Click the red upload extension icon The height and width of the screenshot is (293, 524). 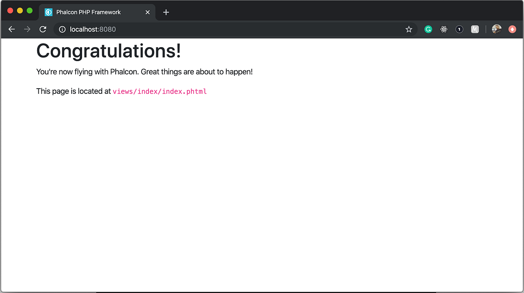tap(512, 29)
